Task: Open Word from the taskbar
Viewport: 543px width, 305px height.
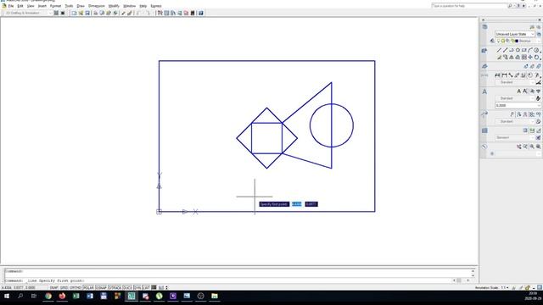Action: coord(90,296)
